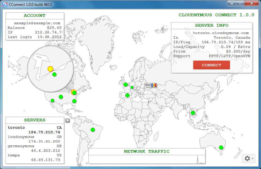261x169 pixels.
Task: Click the green server dot in Spain
Action: 127,95
